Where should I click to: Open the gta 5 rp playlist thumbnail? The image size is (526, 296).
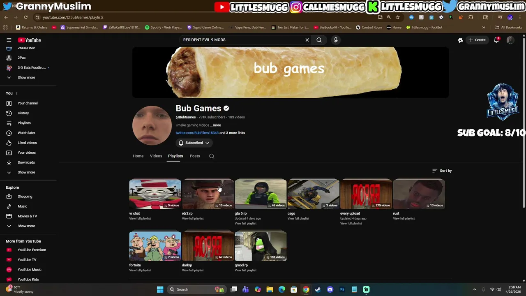point(261,194)
